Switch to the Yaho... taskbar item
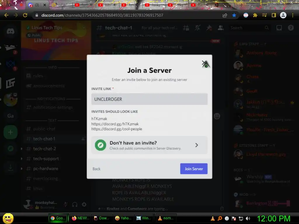 [x=123, y=218]
